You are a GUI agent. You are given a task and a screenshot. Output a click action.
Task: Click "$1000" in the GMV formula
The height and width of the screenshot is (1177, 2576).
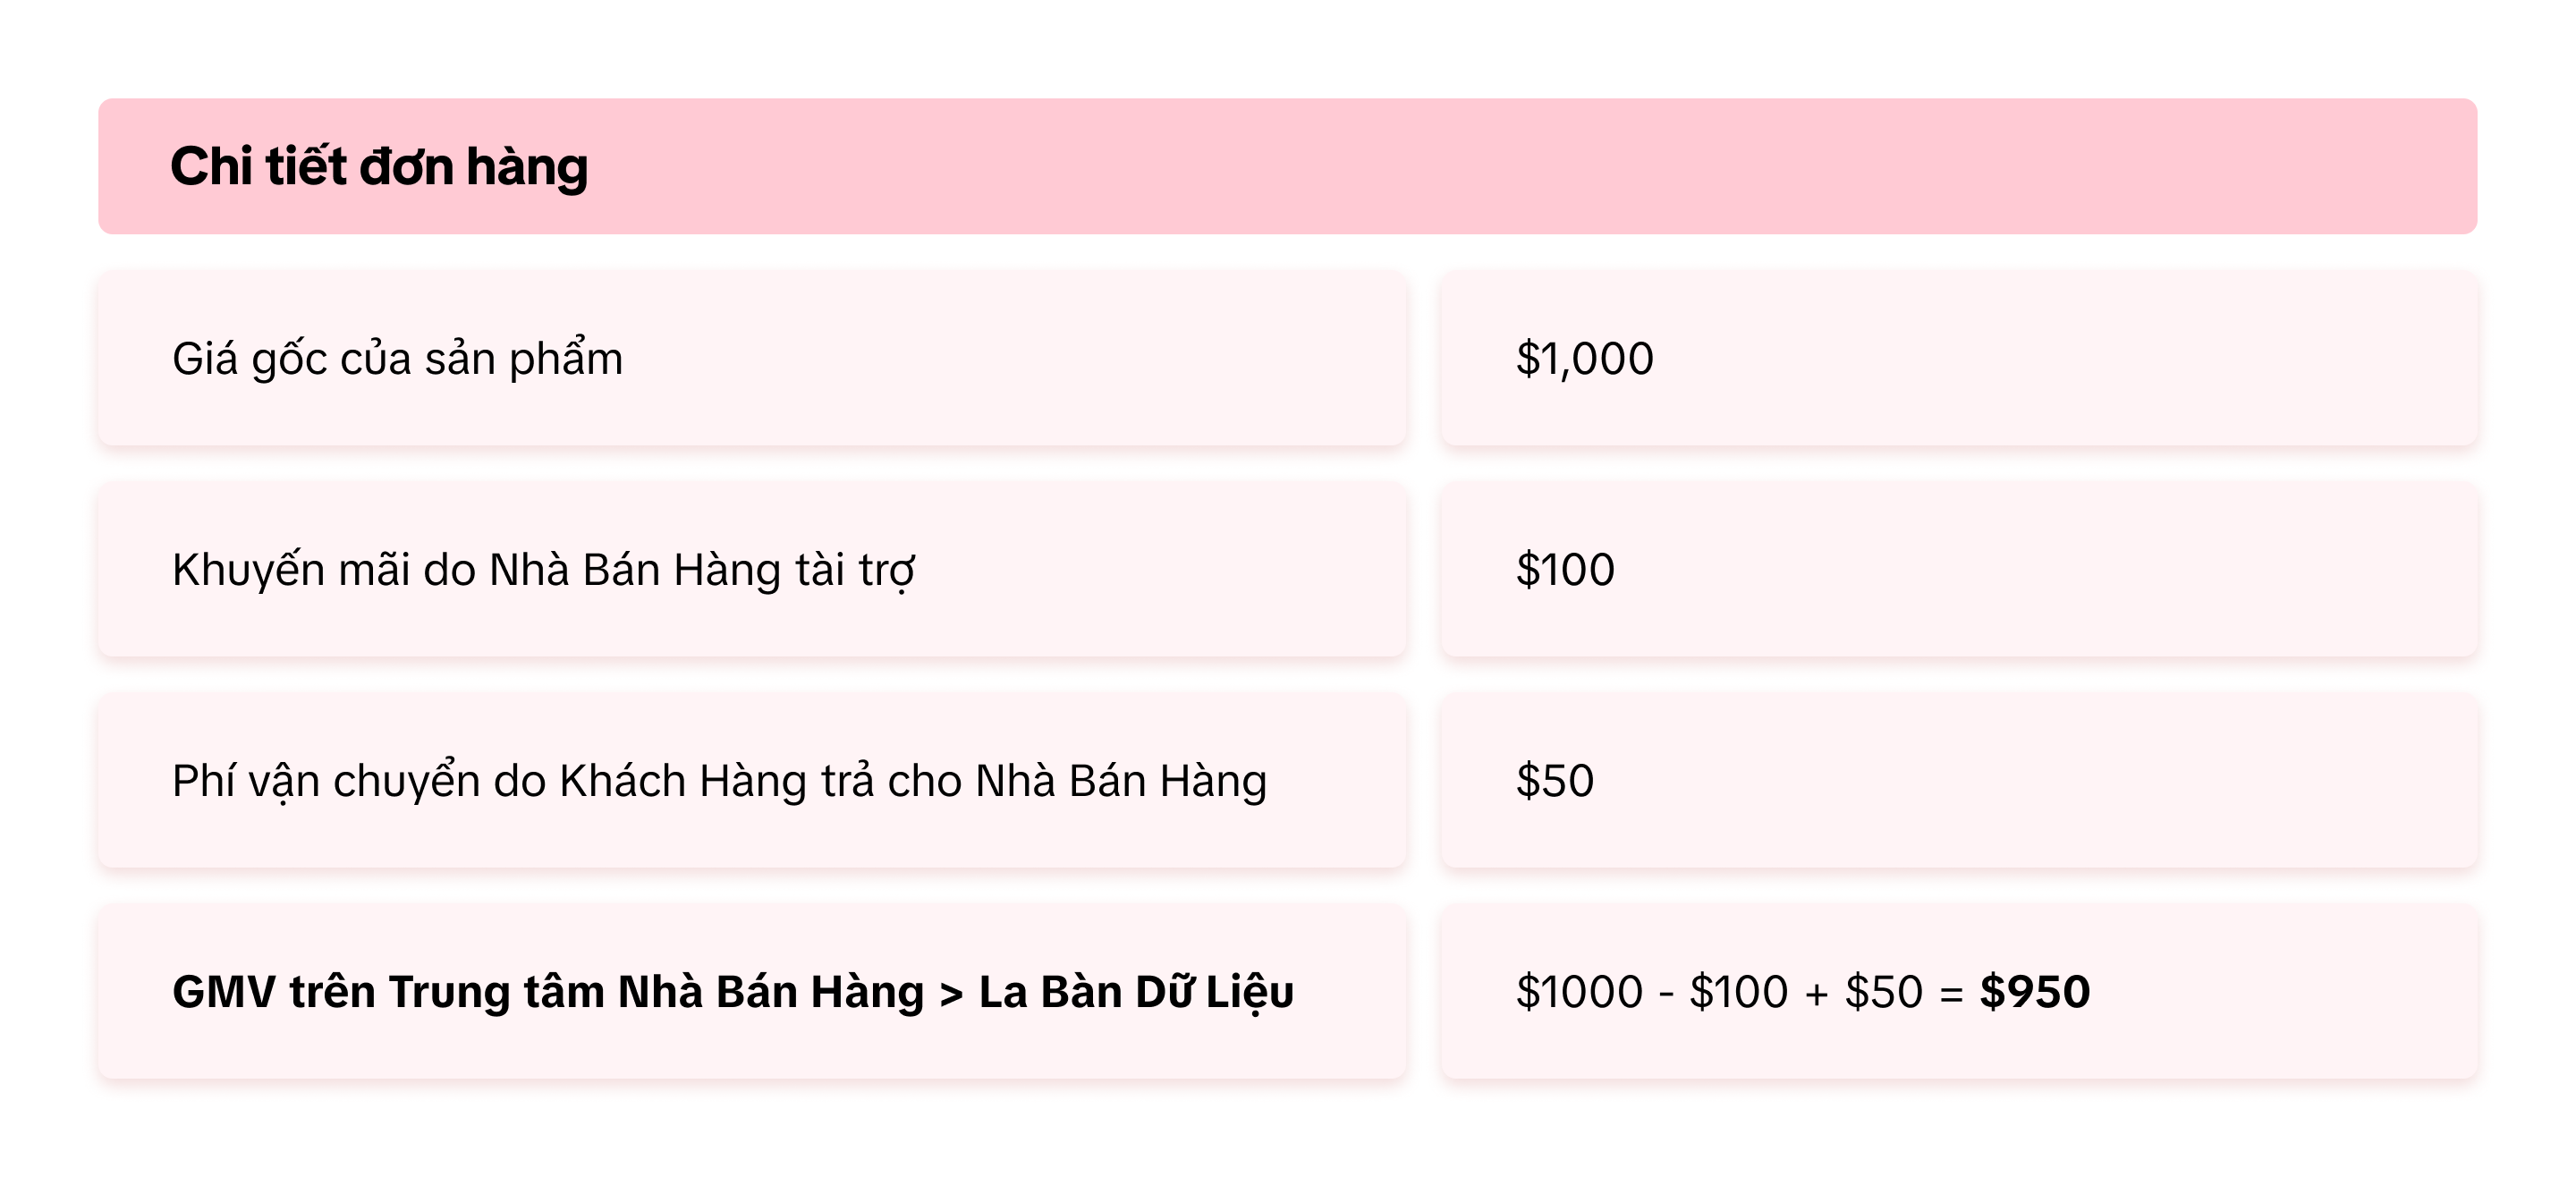pos(1579,992)
